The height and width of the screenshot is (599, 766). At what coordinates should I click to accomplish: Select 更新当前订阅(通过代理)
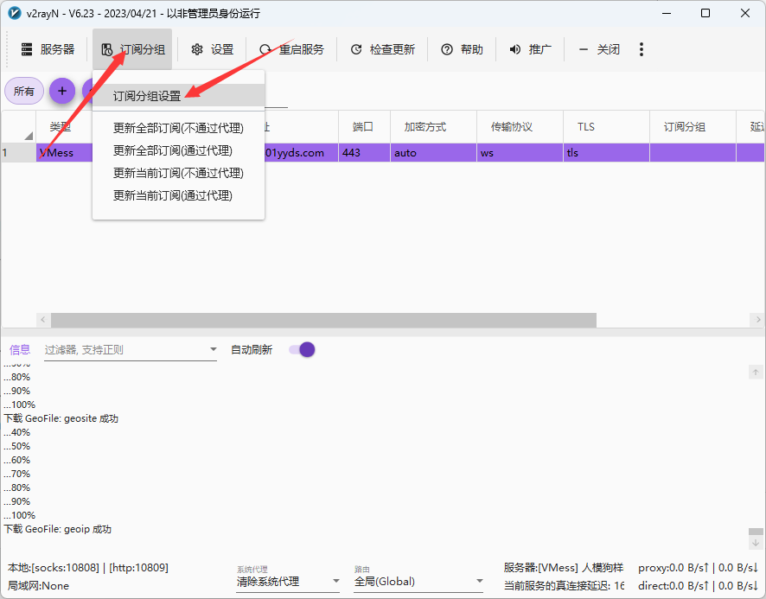click(x=178, y=195)
